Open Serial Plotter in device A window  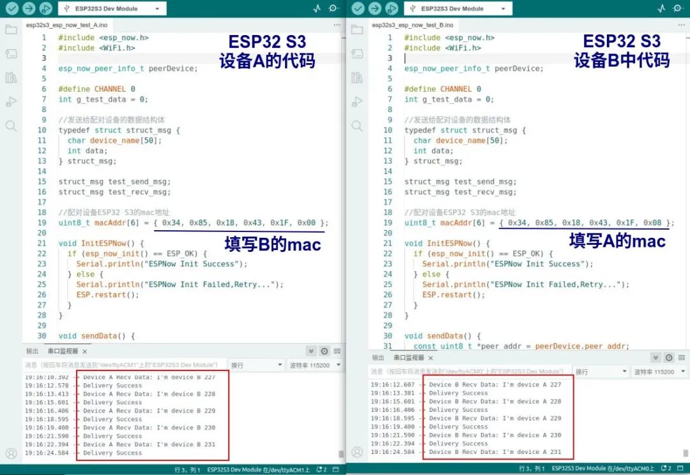point(317,8)
